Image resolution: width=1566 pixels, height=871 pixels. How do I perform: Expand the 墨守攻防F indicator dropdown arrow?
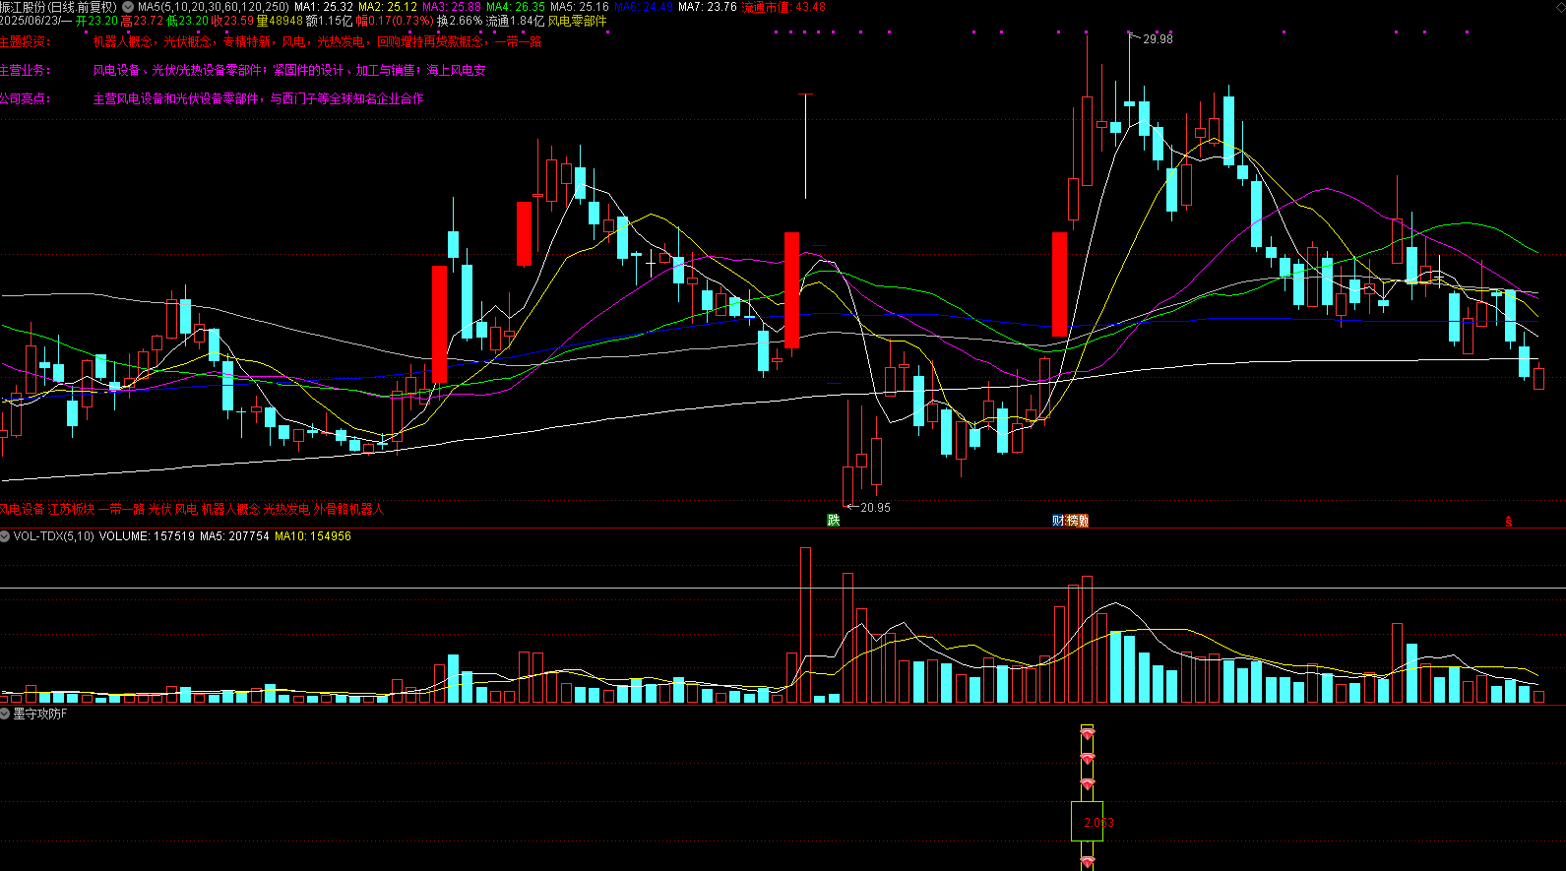click(5, 714)
